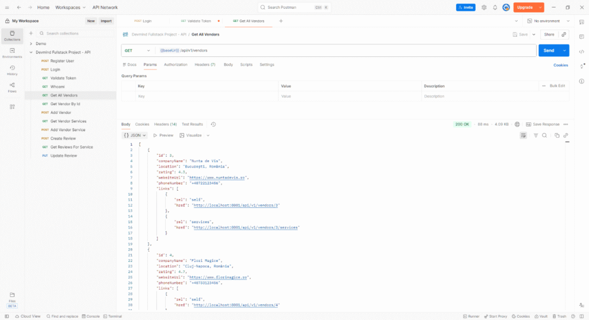
Task: Open the No environment selector
Action: coord(548,21)
